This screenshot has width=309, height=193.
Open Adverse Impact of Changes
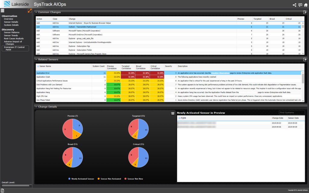pyautogui.click(x=13, y=43)
